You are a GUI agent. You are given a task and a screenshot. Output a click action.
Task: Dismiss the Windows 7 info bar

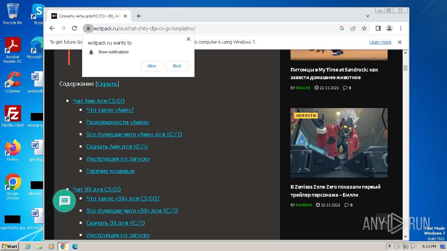pyautogui.click(x=400, y=42)
